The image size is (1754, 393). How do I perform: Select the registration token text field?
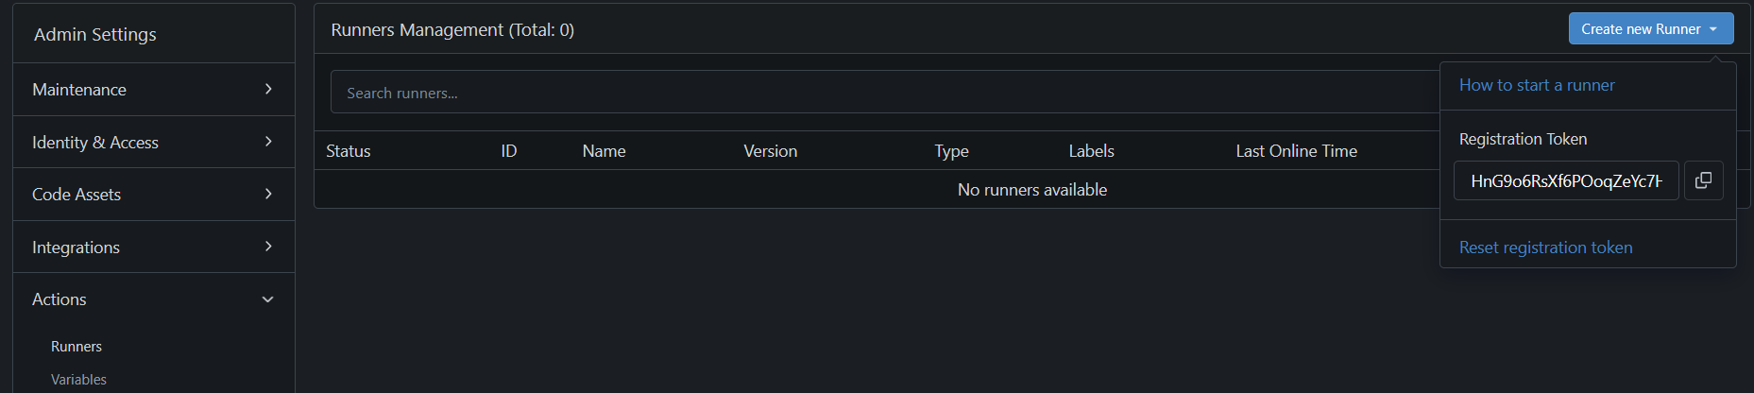1565,180
